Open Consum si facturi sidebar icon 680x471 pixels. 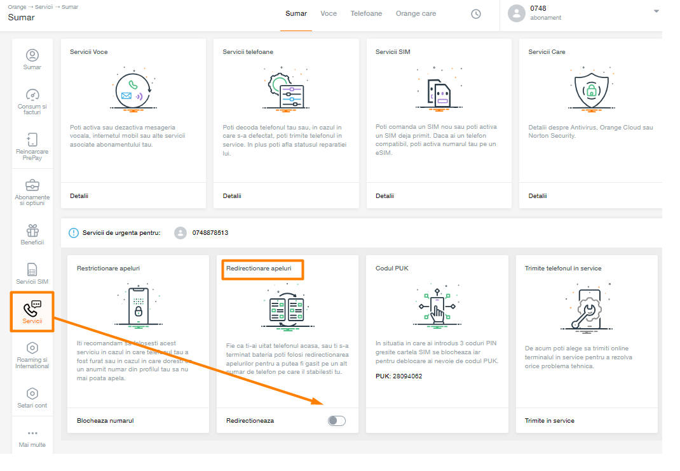coord(32,96)
